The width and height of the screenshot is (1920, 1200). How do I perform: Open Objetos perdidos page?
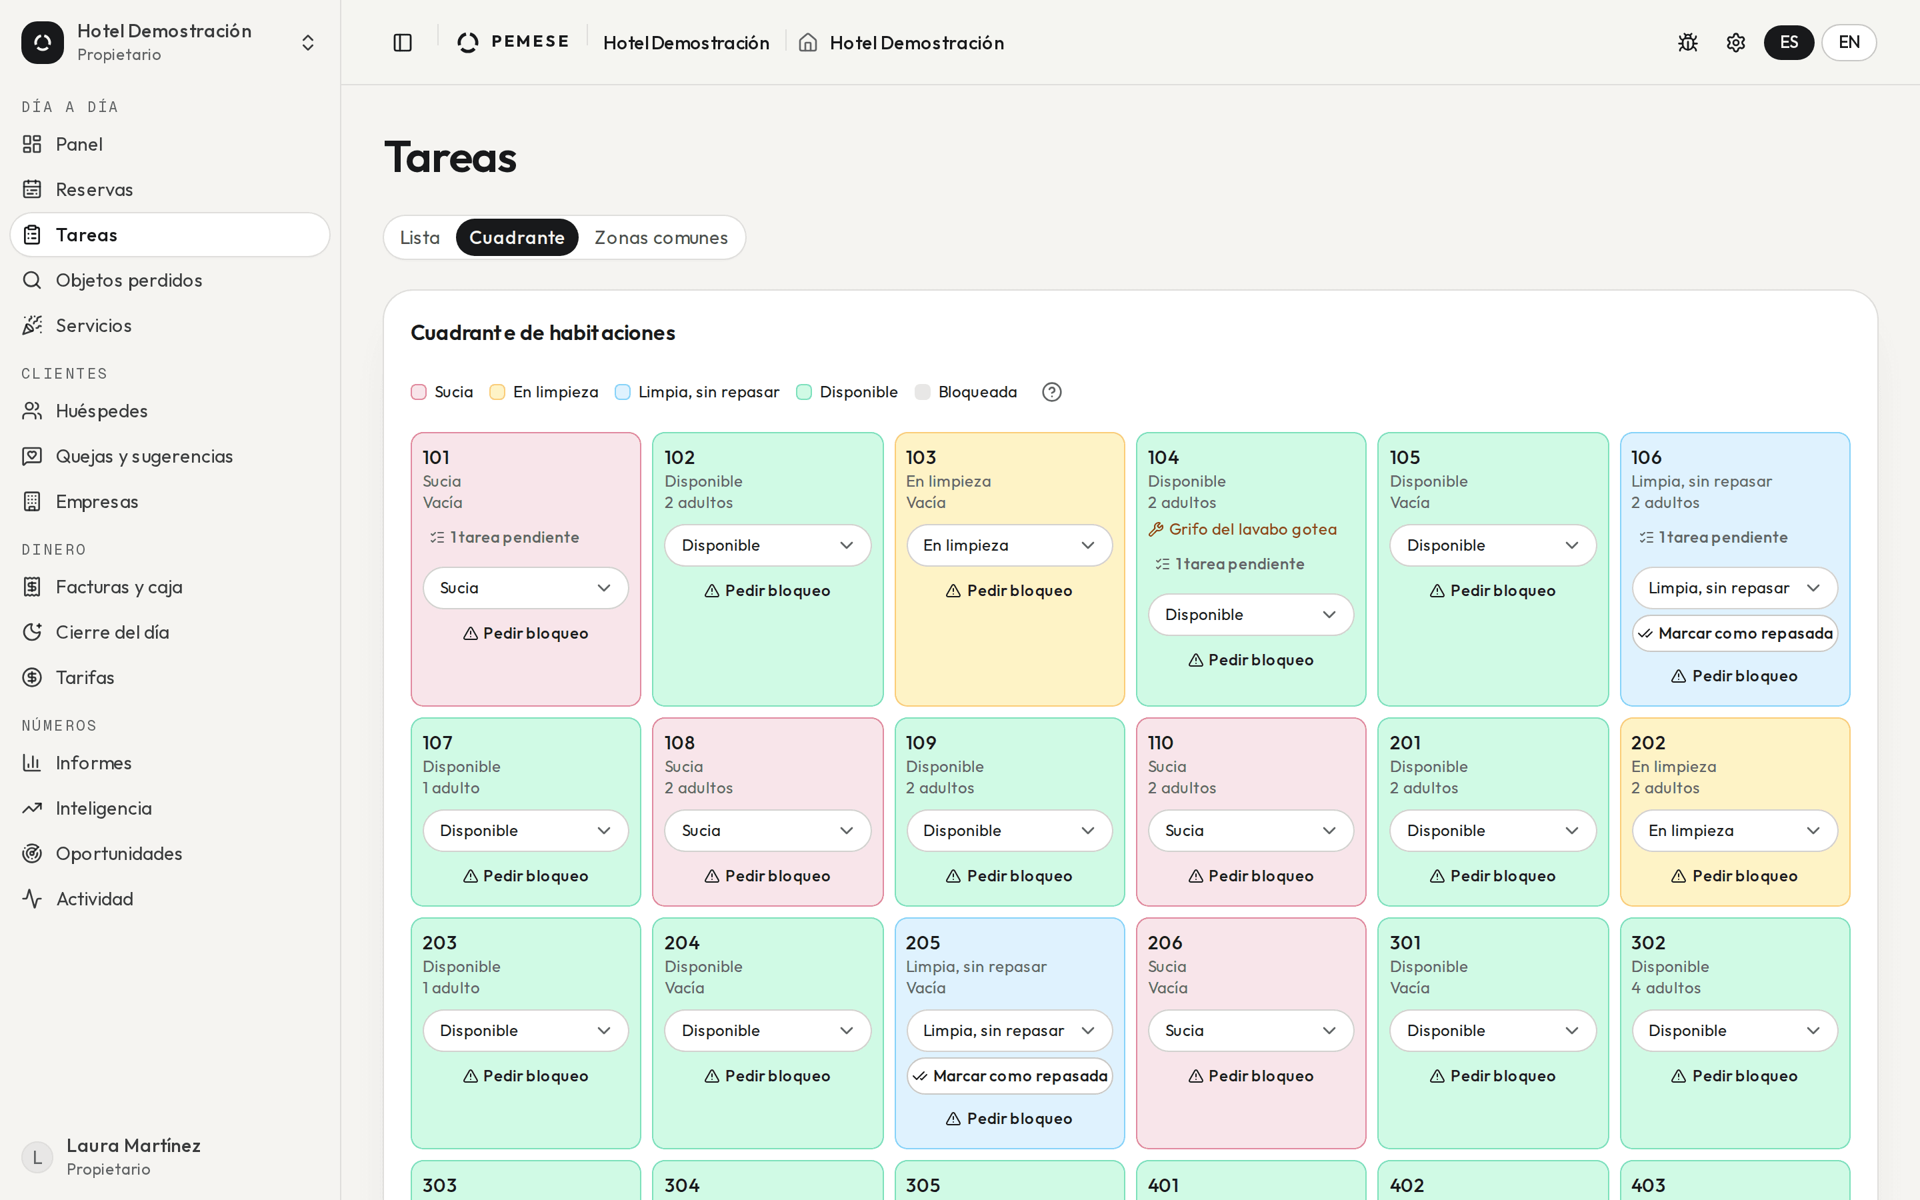(170, 280)
